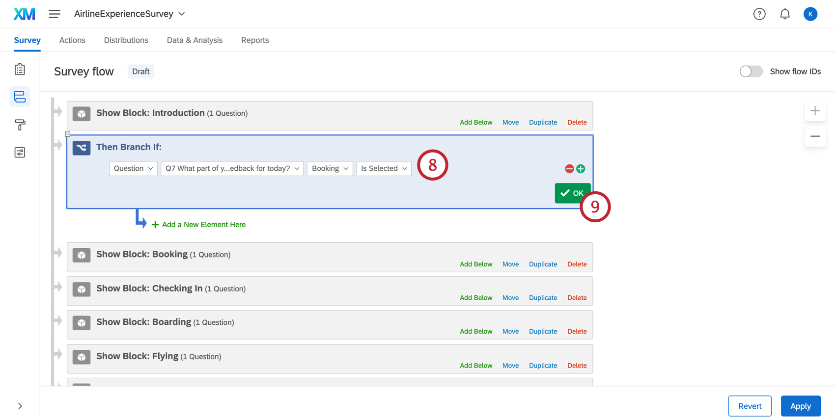This screenshot has height=417, width=835.
Task: Zoom in the survey flow view
Action: pos(815,111)
